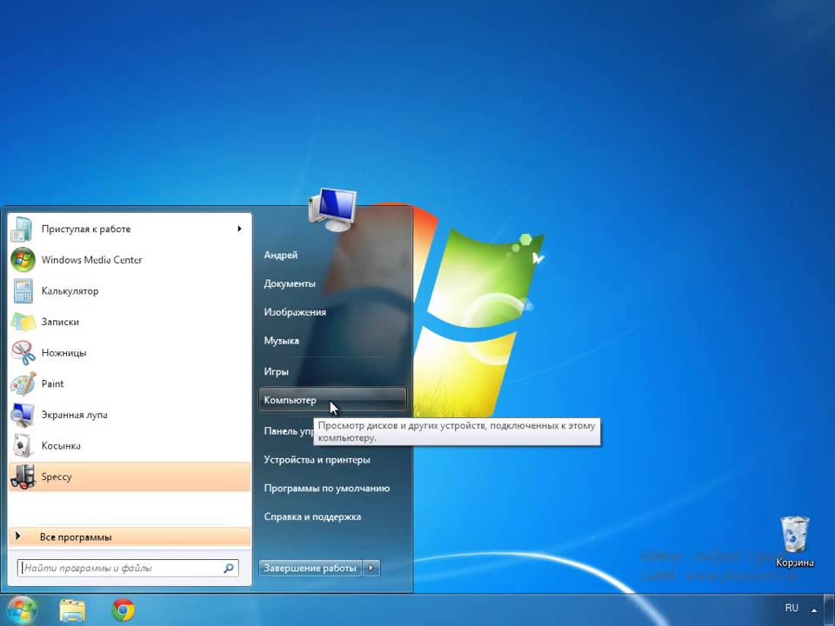Click the search magnifier icon
The height and width of the screenshot is (626, 835).
coord(229,568)
